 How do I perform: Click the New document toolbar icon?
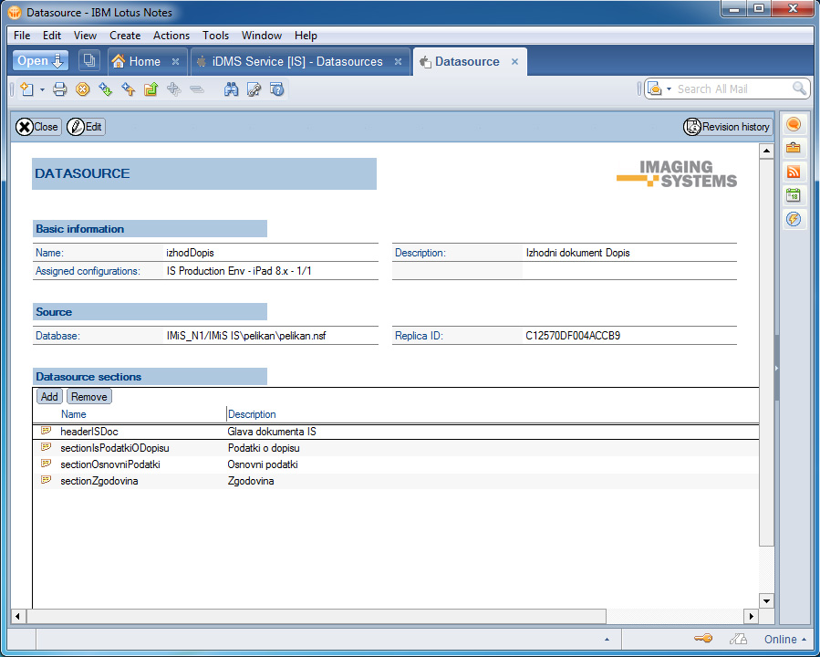[x=26, y=89]
